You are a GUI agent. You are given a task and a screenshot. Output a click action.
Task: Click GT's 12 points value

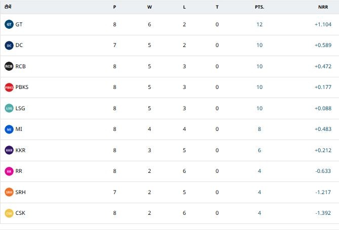[259, 24]
